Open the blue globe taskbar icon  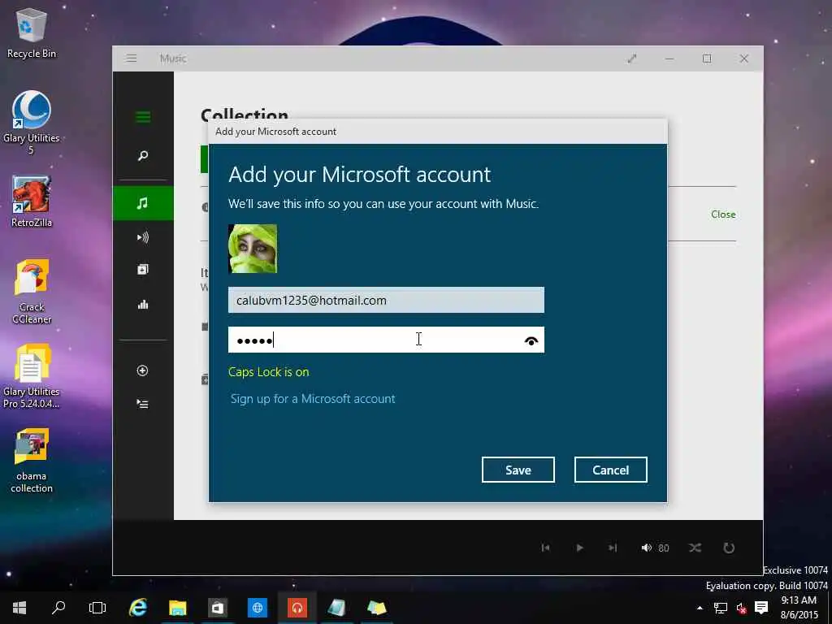pyautogui.click(x=258, y=608)
